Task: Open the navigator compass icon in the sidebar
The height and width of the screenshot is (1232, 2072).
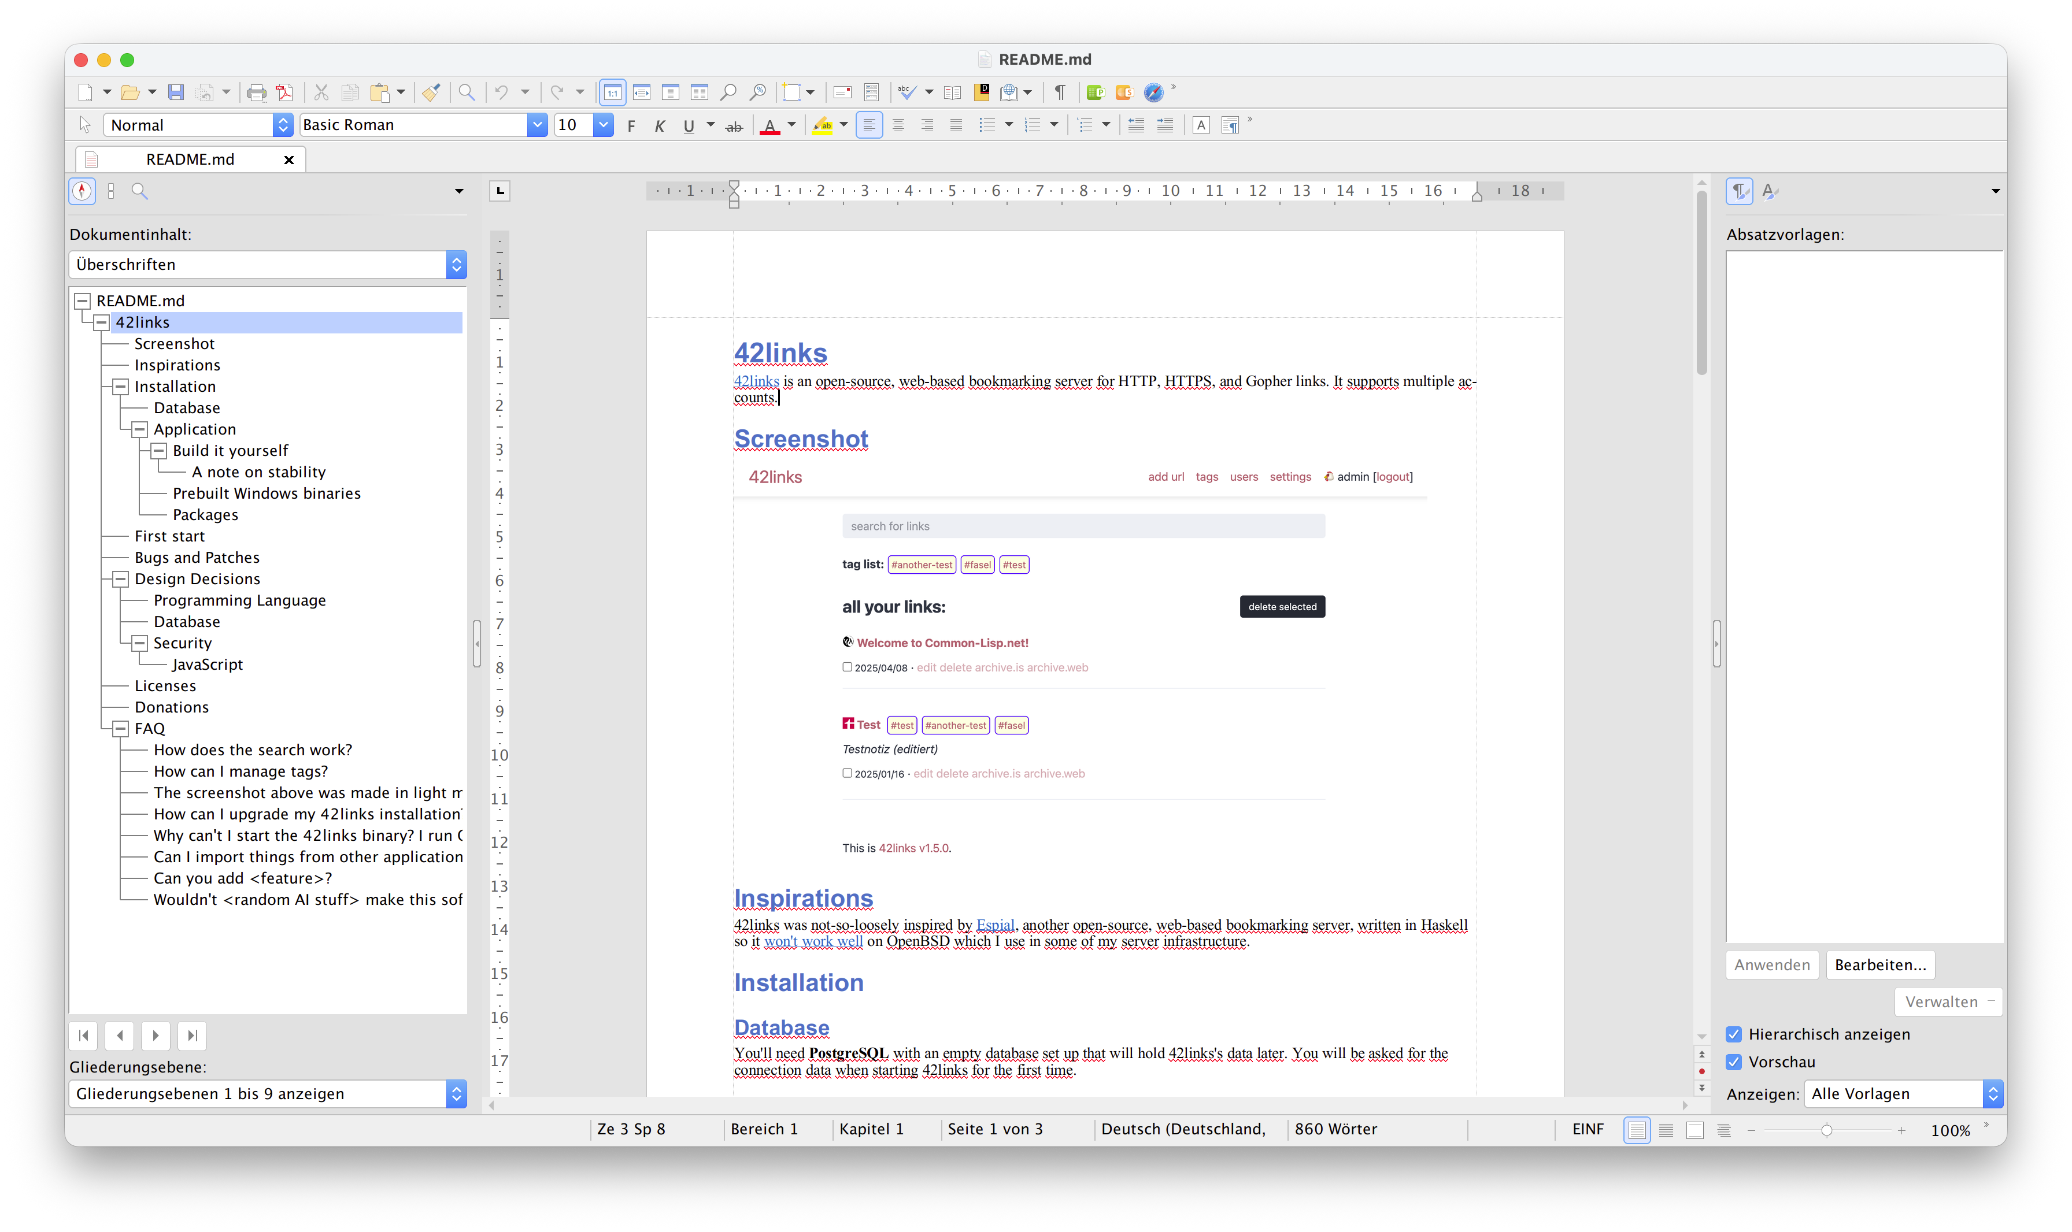Action: [82, 191]
